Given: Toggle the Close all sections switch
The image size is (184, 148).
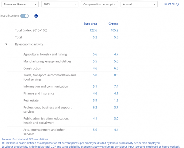Looking at the screenshot, I should point(24,16).
